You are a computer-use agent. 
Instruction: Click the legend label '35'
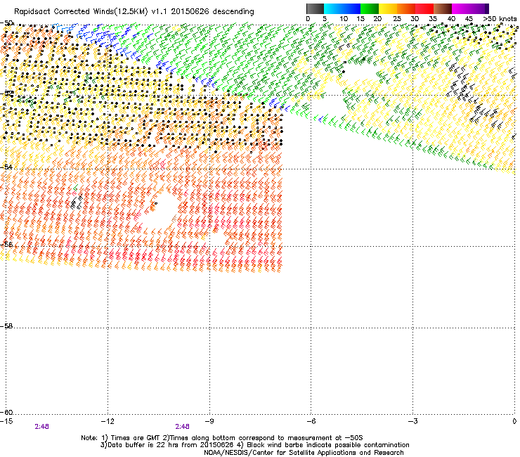tap(433, 19)
